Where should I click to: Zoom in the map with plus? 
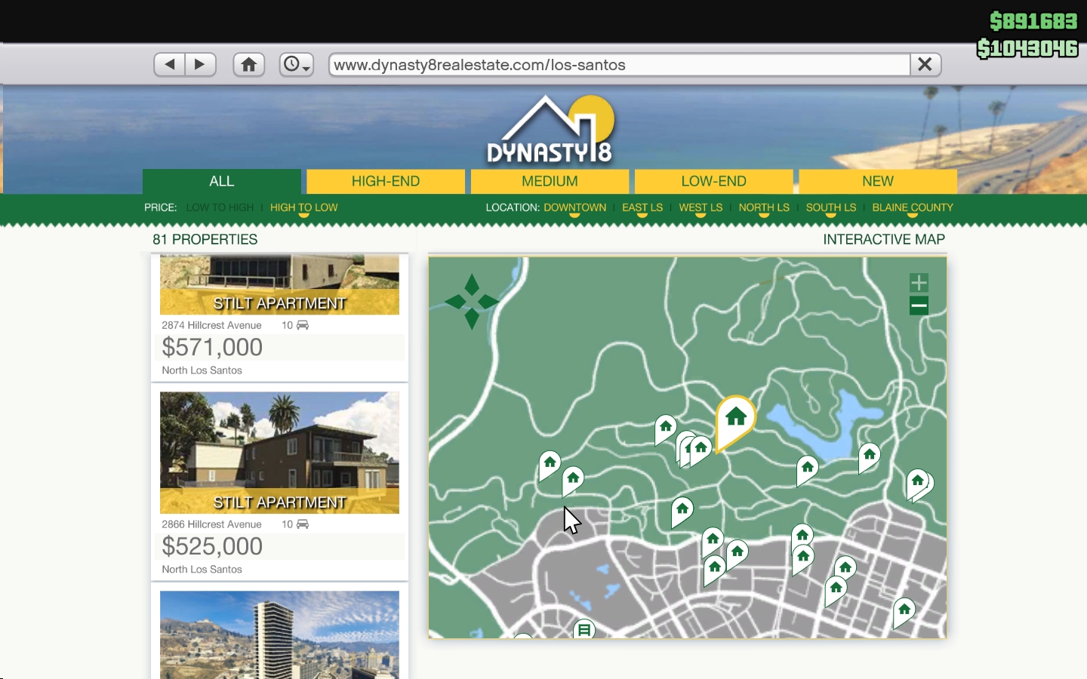919,283
